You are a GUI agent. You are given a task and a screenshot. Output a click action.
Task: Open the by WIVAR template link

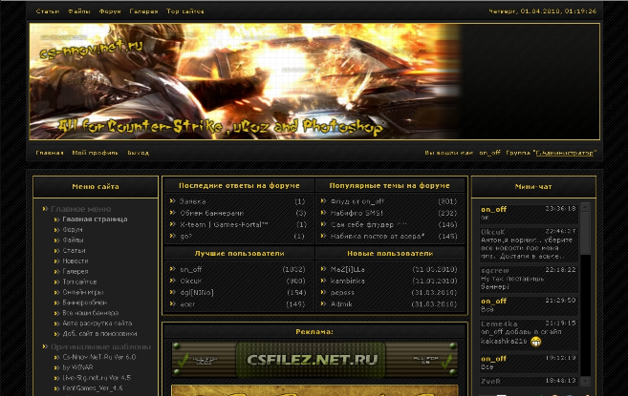pyautogui.click(x=77, y=367)
